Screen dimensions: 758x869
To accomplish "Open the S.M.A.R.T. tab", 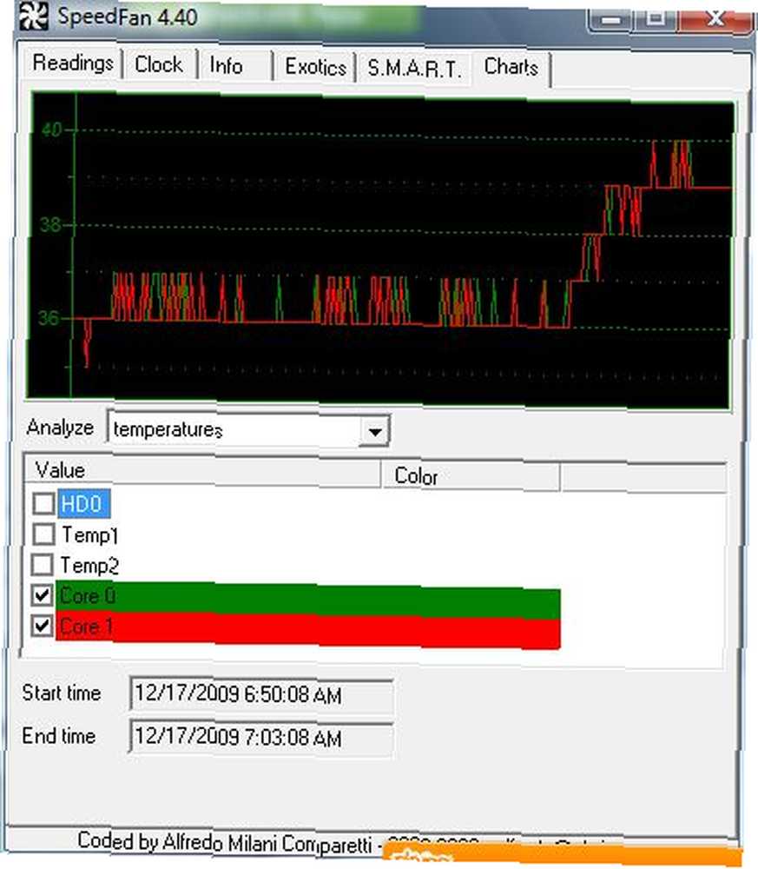I will click(x=414, y=69).
